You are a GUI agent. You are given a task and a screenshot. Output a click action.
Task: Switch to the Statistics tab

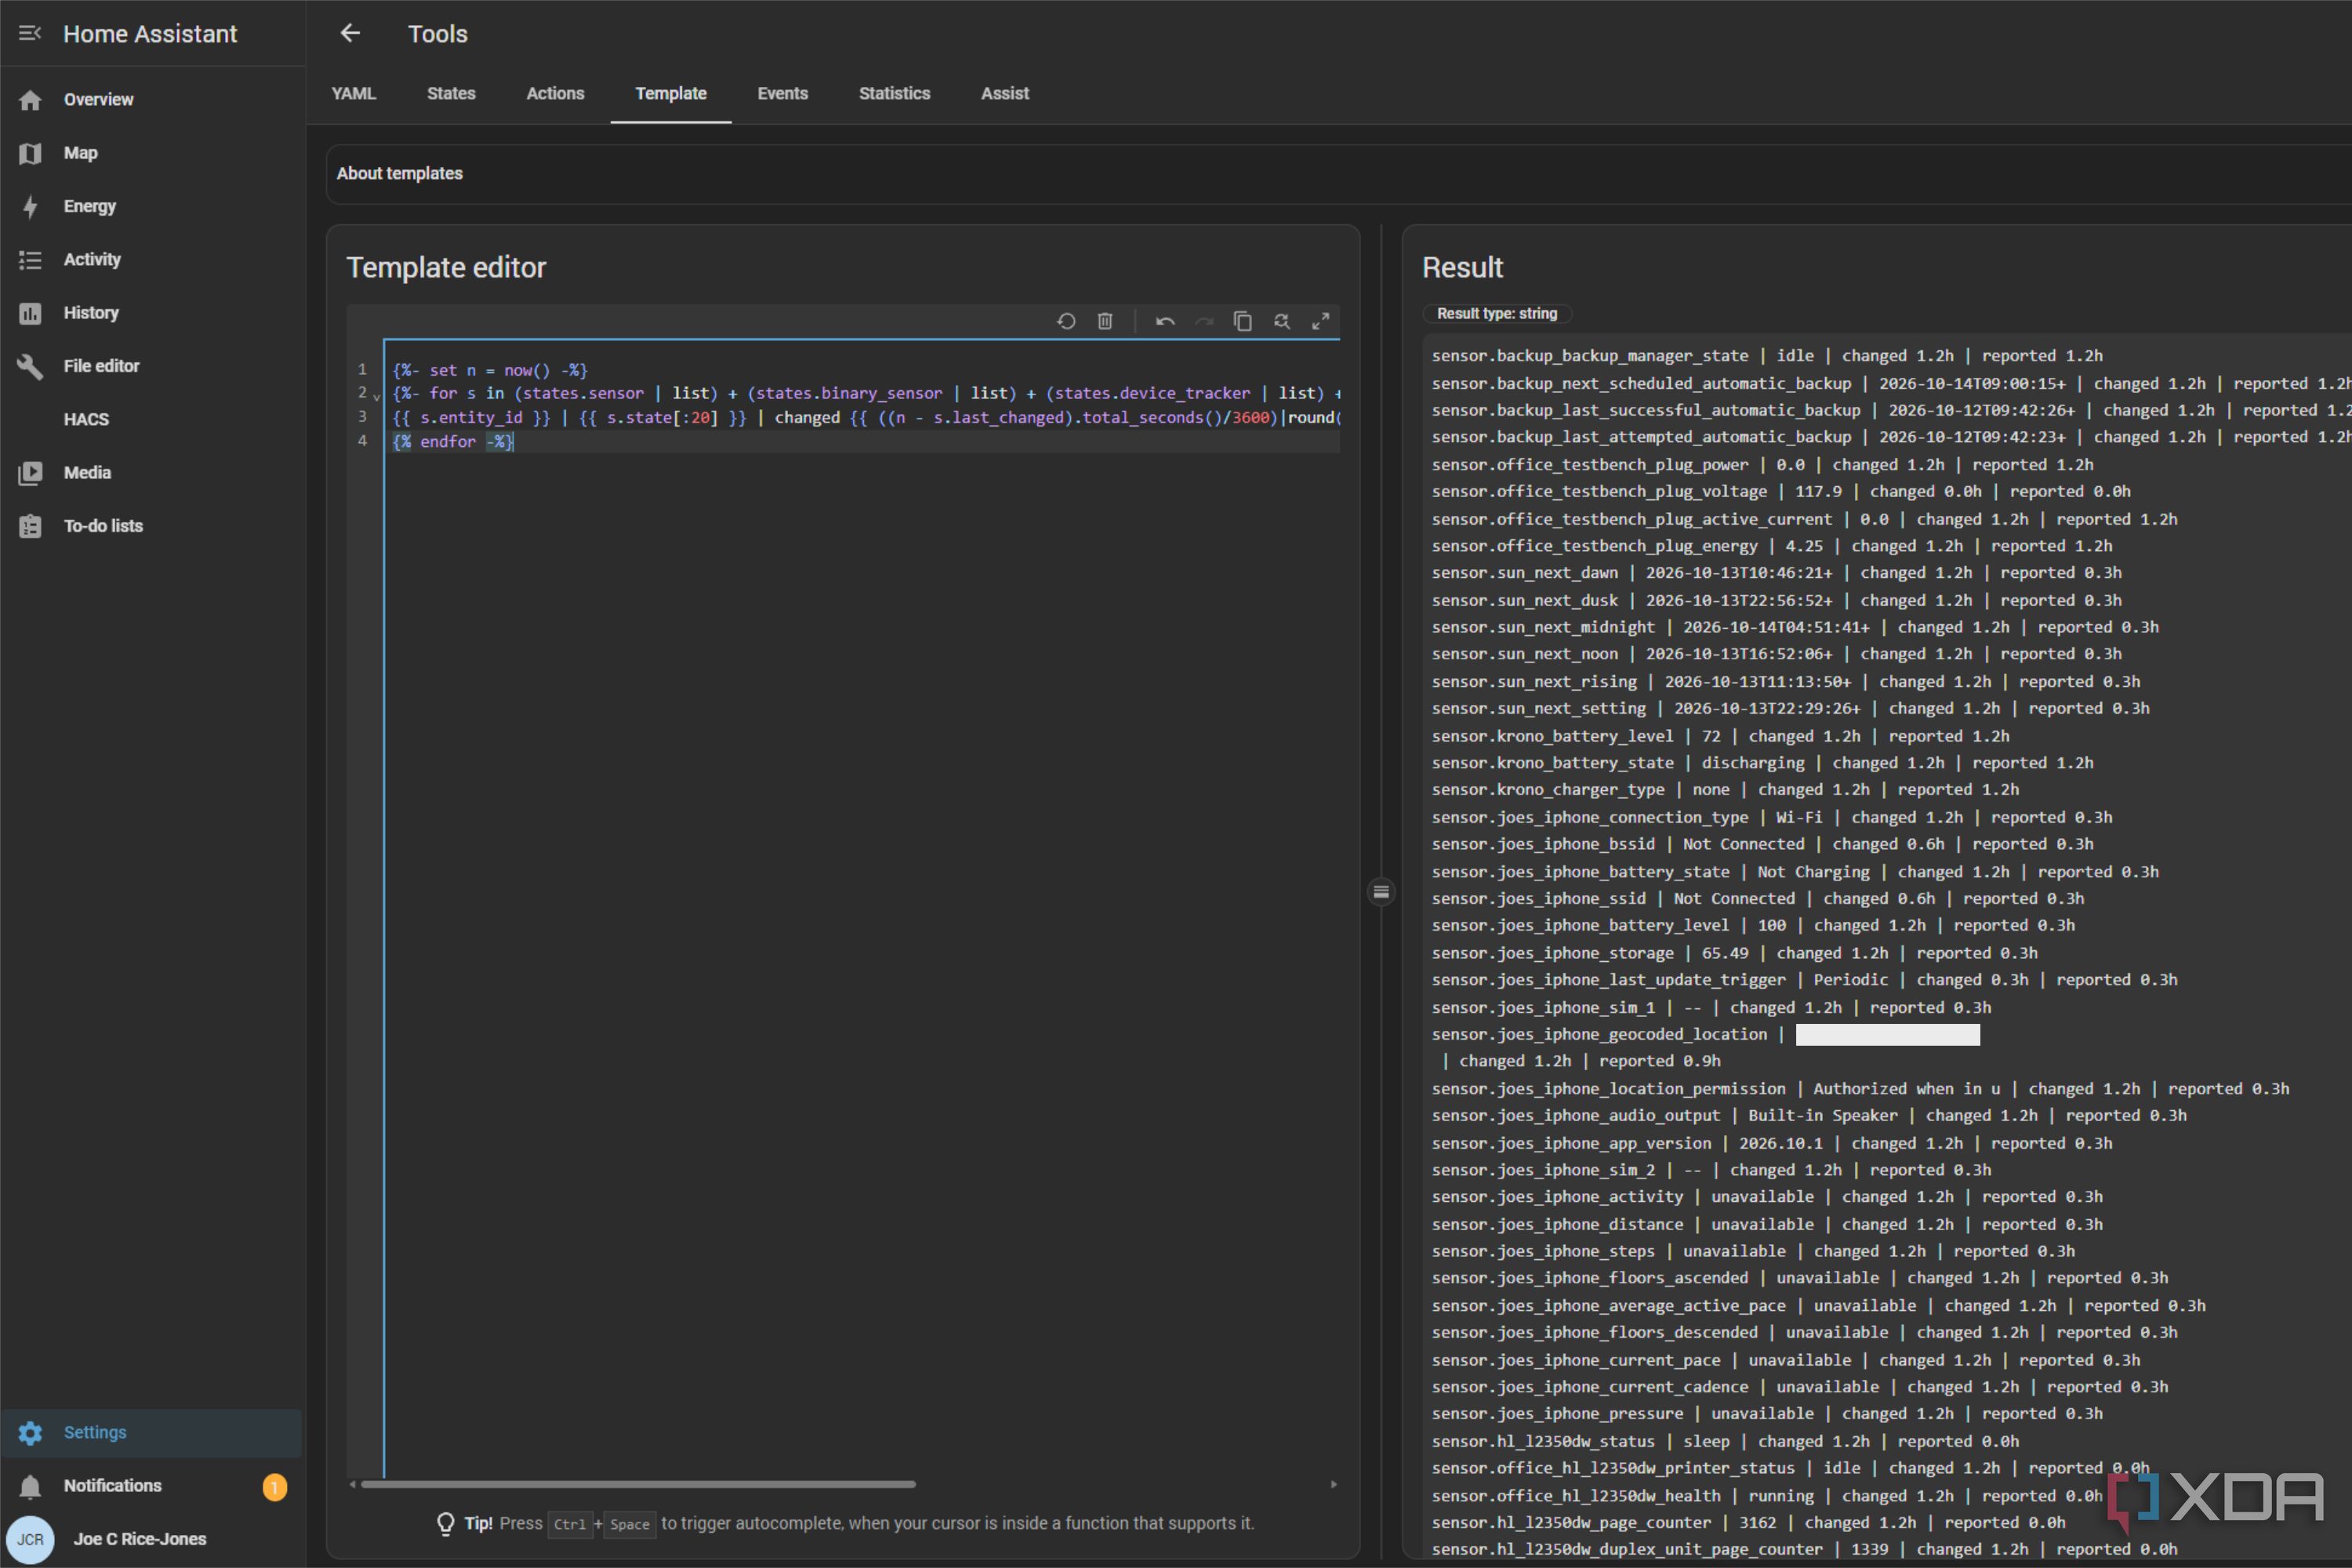(894, 93)
